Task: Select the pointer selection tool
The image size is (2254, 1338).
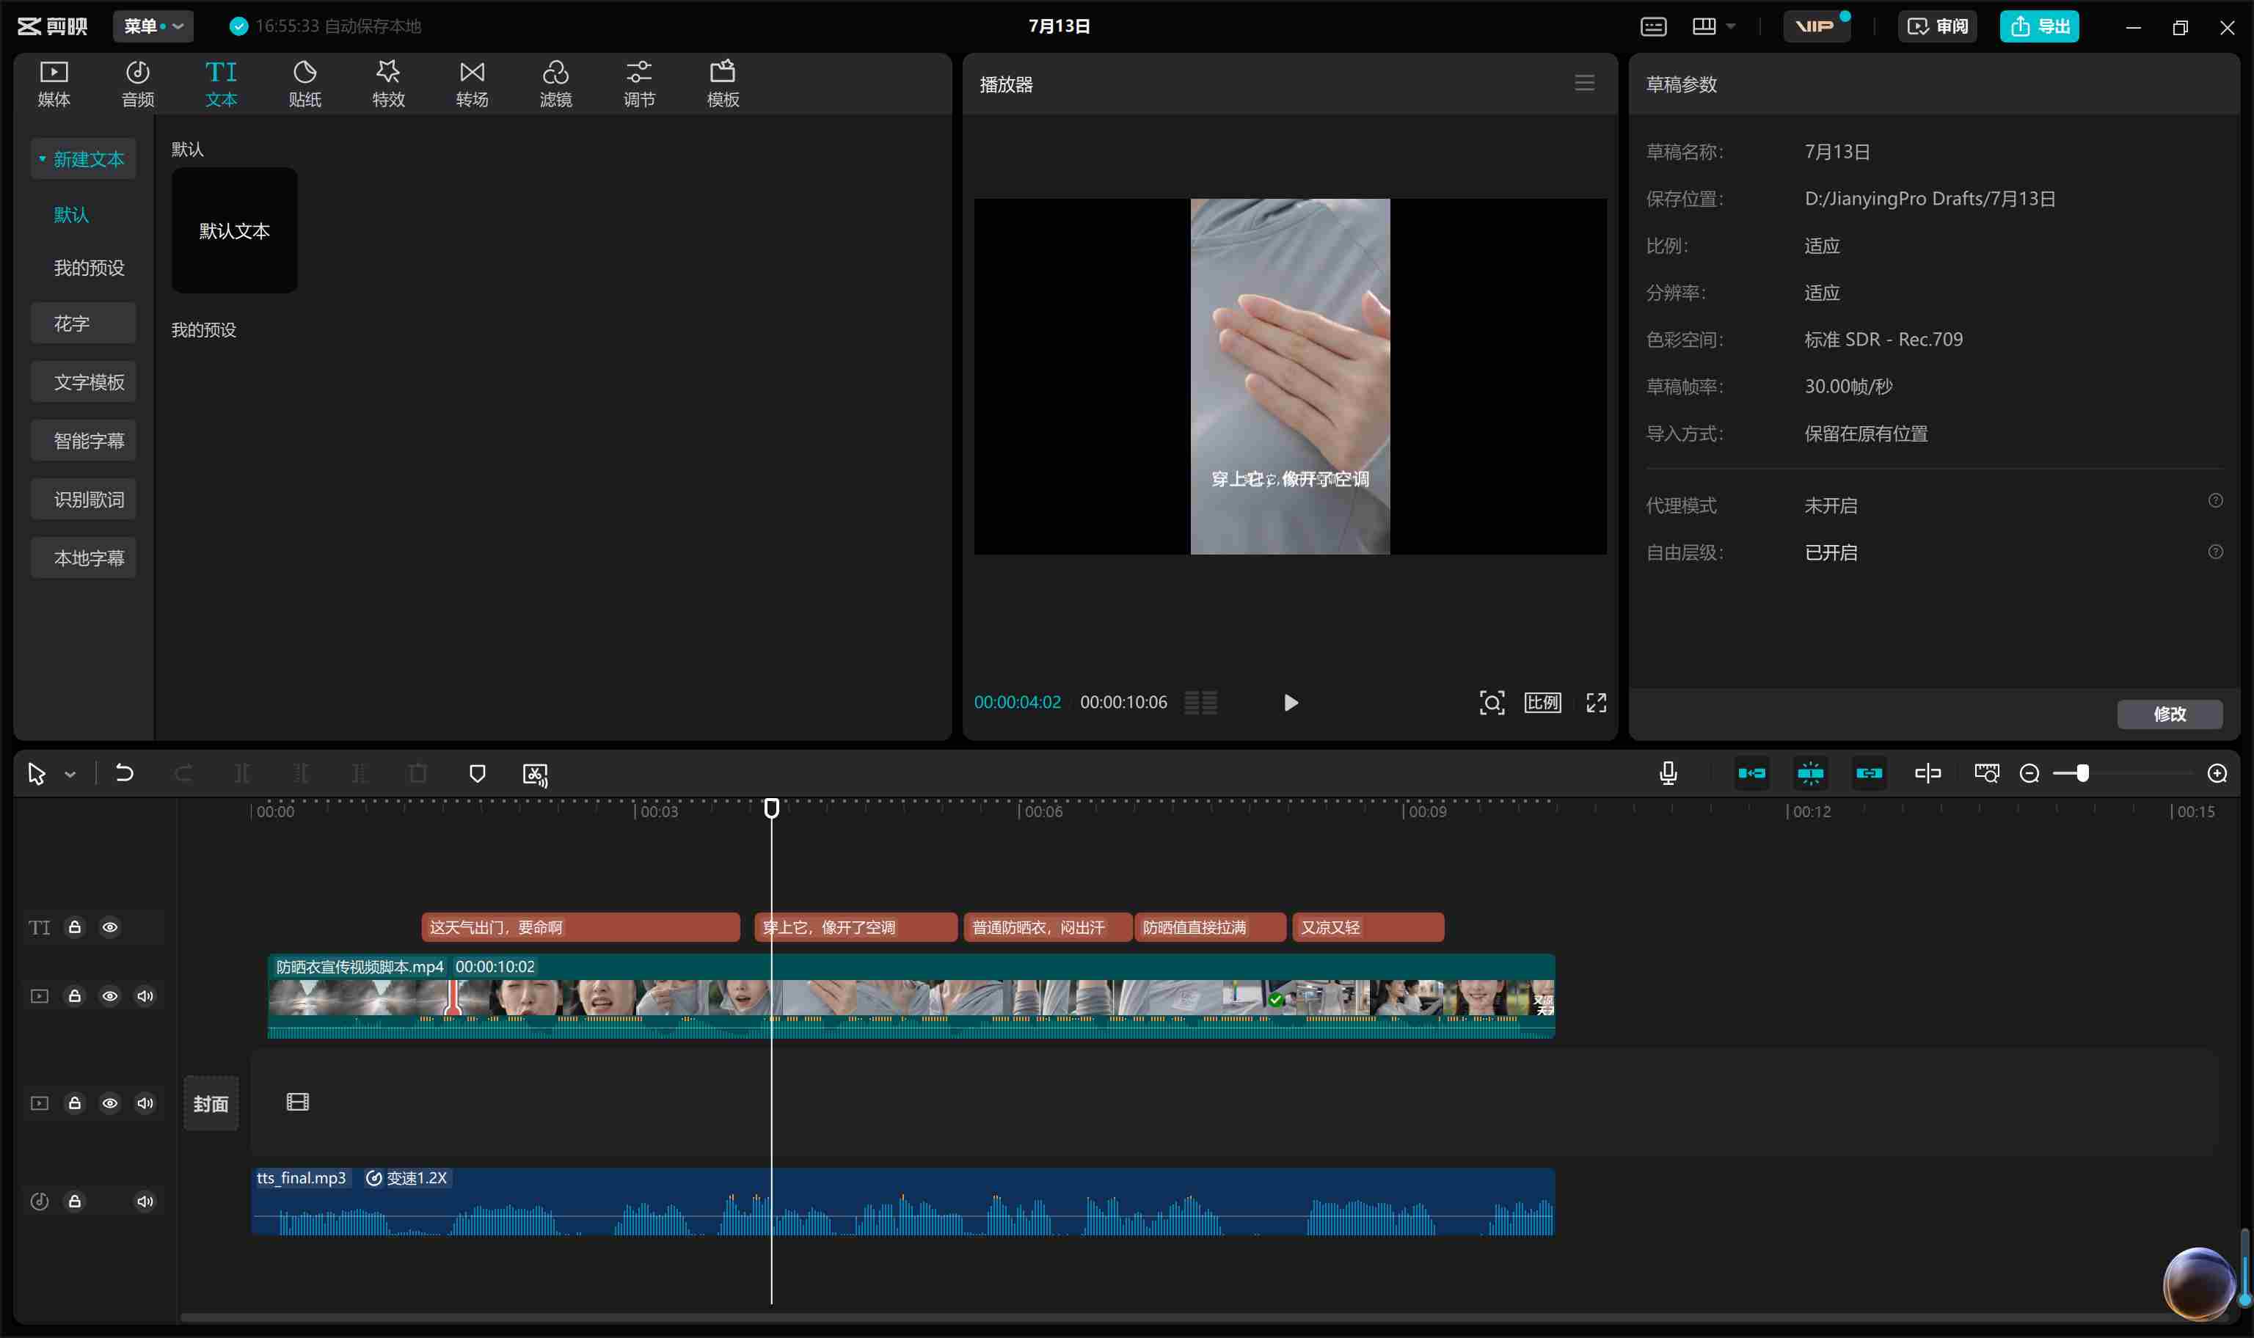Action: click(x=36, y=774)
